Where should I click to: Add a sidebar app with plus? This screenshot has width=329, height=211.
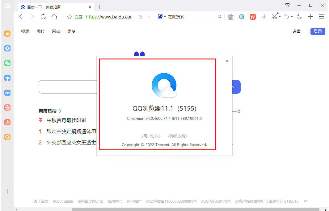(7, 191)
